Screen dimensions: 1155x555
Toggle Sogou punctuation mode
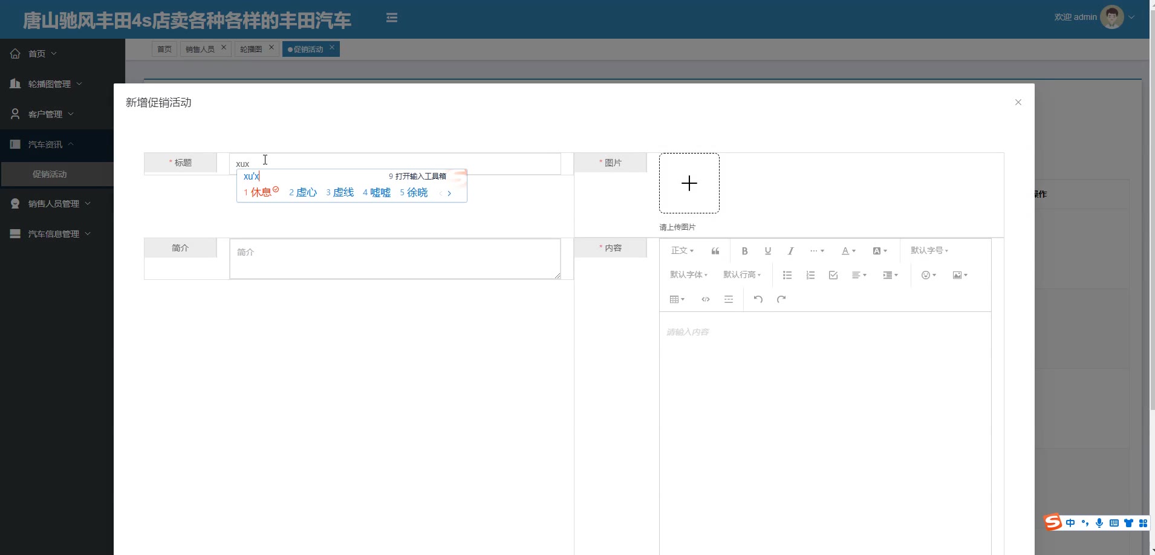1085,523
